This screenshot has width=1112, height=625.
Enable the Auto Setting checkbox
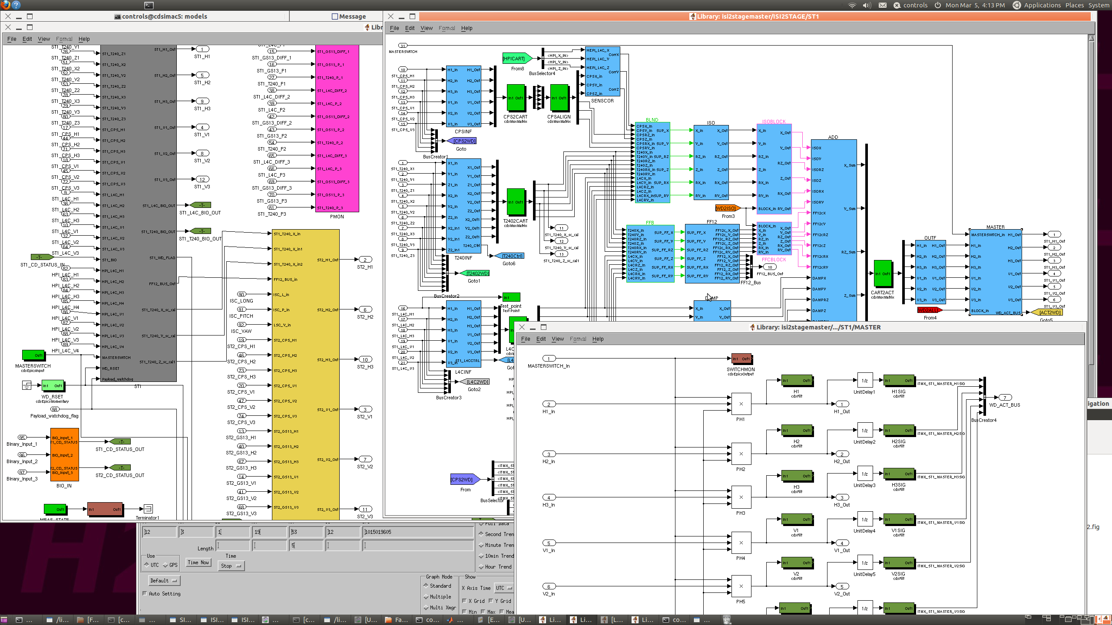162,594
